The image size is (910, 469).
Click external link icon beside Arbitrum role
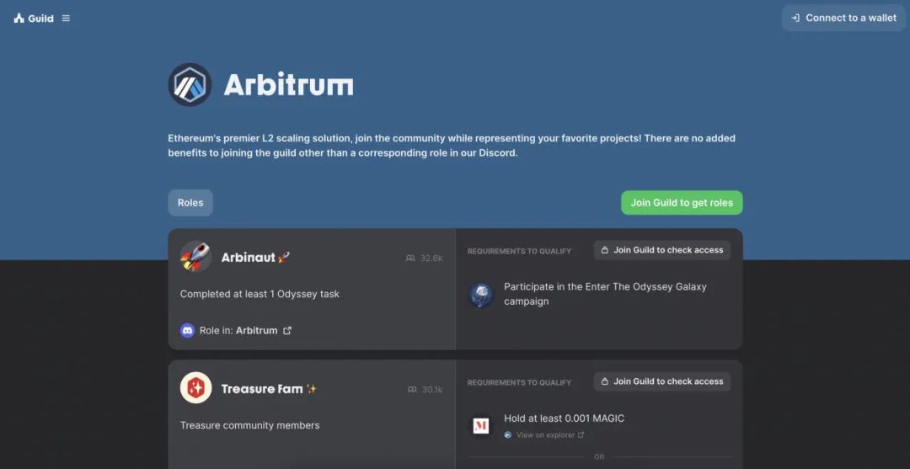(x=287, y=330)
